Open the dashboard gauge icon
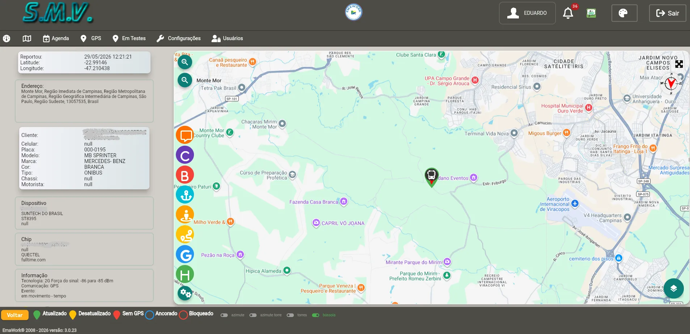 click(7, 38)
